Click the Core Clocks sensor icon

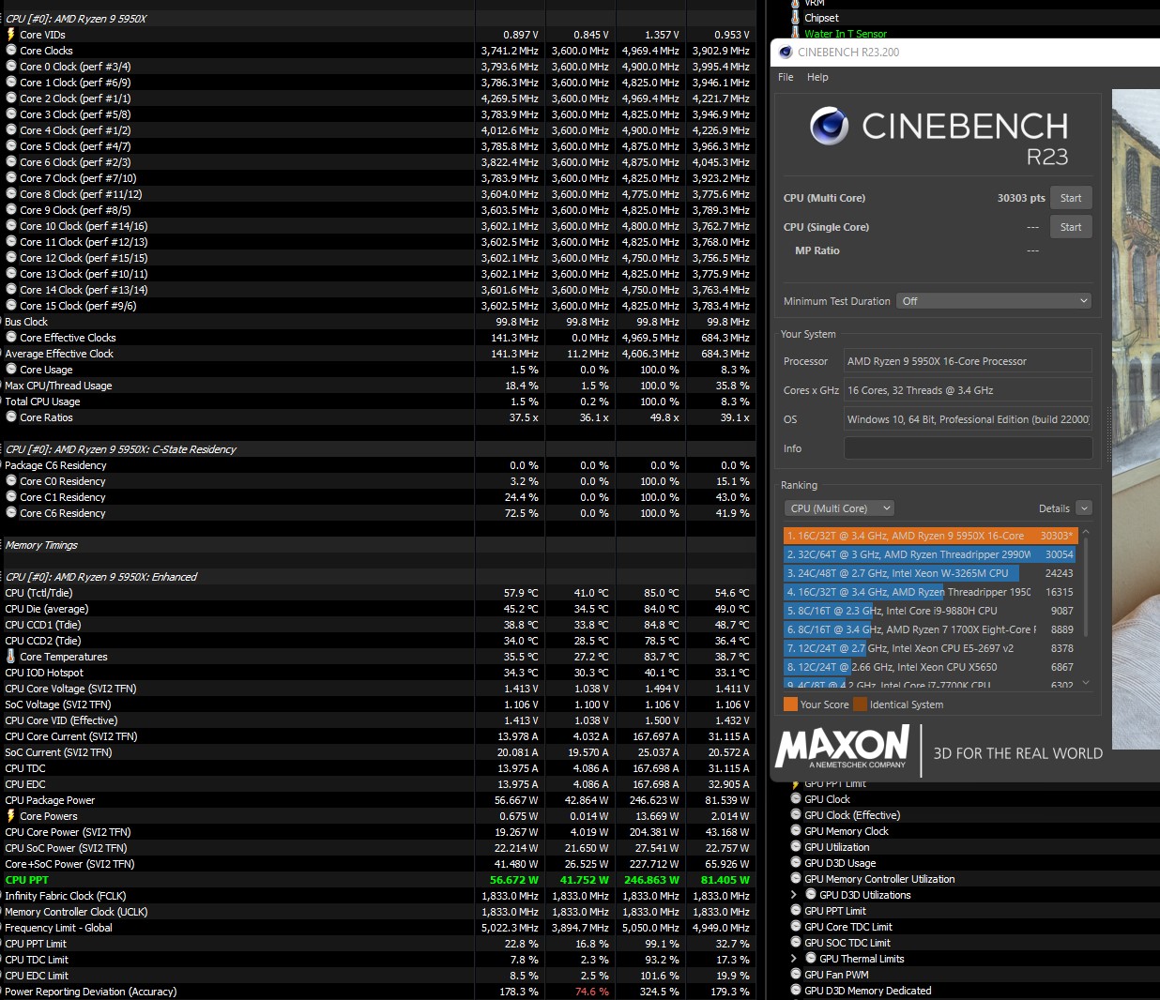point(11,51)
